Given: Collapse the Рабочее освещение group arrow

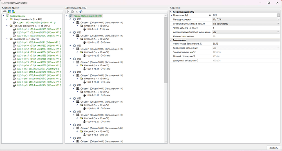Looking at the screenshot, I should [x=7, y=26].
